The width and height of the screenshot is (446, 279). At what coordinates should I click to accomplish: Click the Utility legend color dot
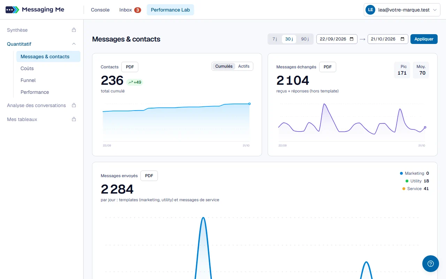coord(407,181)
